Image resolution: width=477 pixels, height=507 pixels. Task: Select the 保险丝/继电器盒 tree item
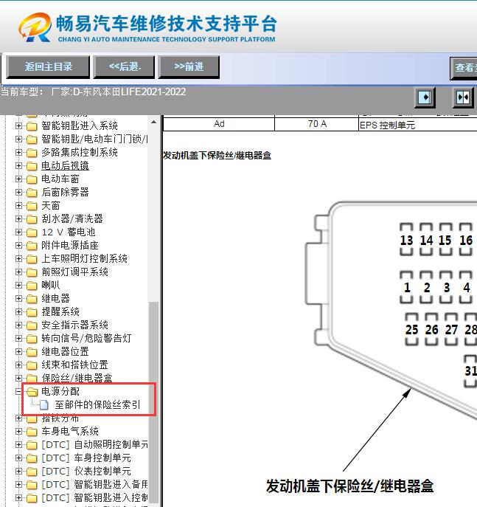(x=77, y=378)
